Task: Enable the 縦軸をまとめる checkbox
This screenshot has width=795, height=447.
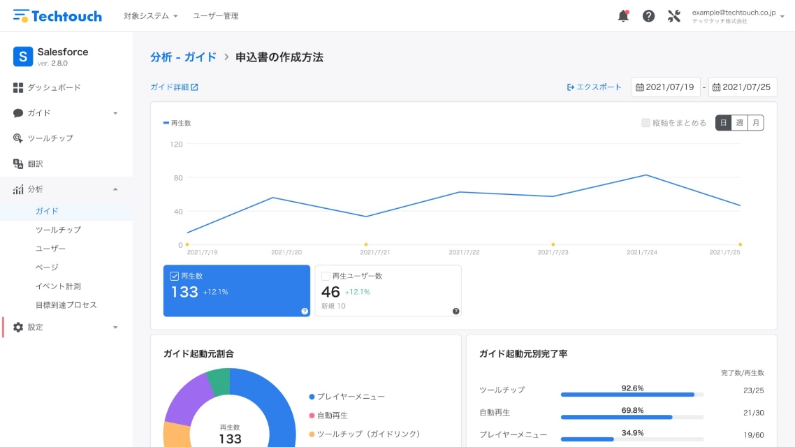Action: pyautogui.click(x=646, y=123)
